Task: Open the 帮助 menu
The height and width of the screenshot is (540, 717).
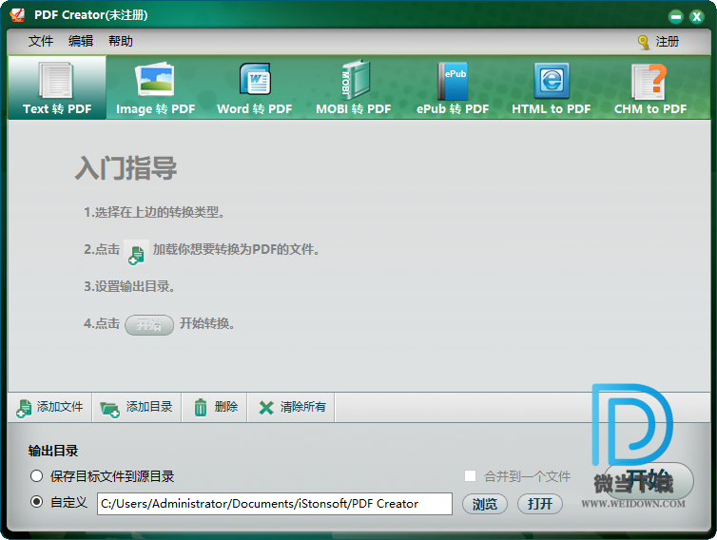Action: [121, 41]
